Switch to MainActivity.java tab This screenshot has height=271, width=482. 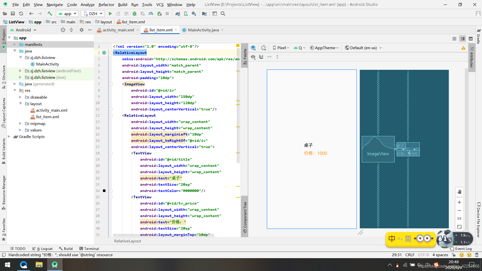[x=203, y=30]
